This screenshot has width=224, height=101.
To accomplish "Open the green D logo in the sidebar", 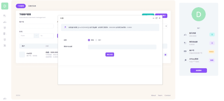I will [5, 6].
